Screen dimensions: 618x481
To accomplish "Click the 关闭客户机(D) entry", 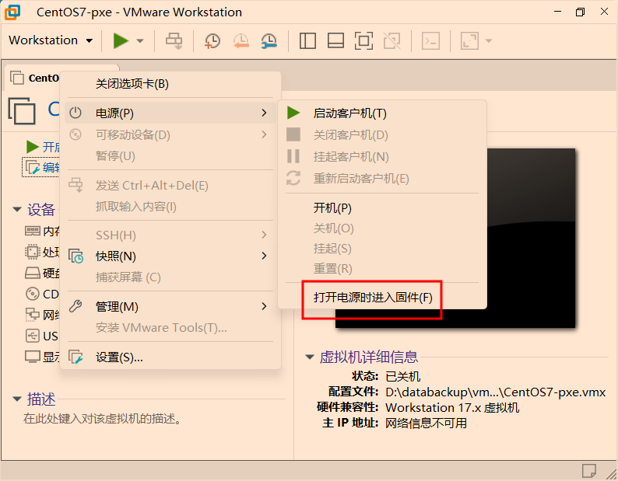I will 382,135.
